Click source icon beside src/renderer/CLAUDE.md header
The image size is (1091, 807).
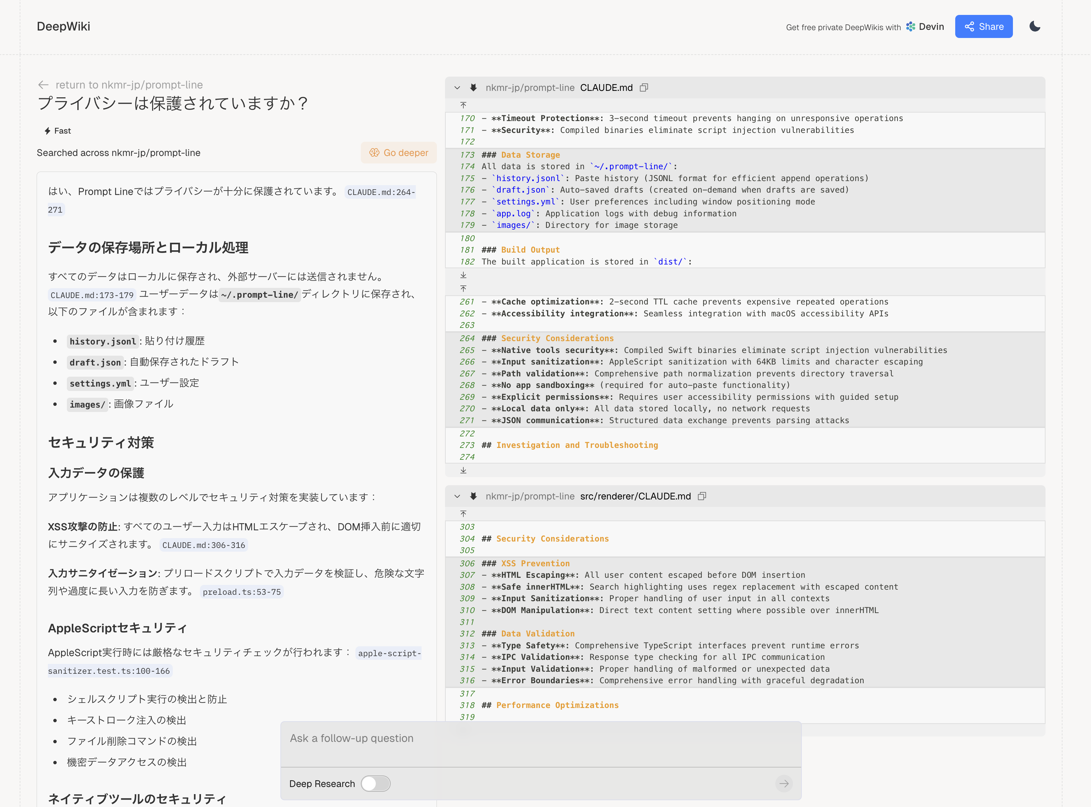(x=473, y=496)
